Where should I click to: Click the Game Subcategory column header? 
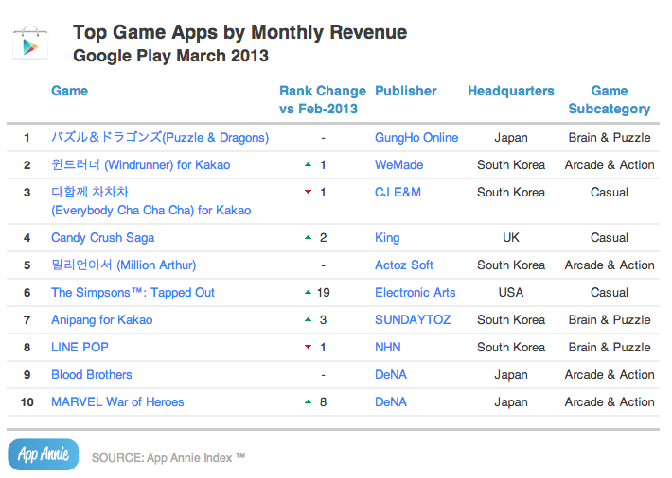pos(610,100)
